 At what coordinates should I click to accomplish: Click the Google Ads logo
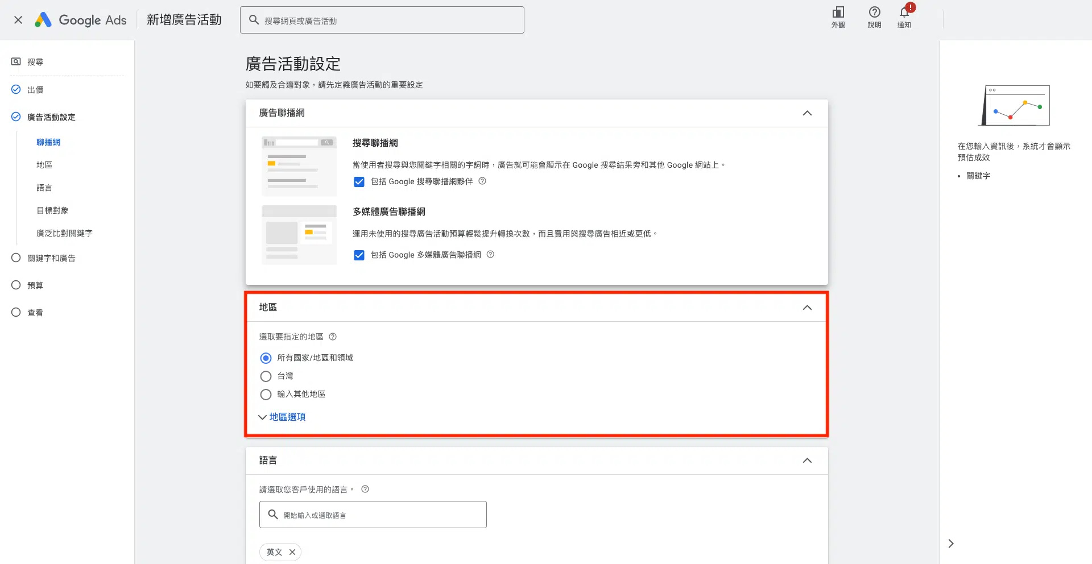coord(81,20)
